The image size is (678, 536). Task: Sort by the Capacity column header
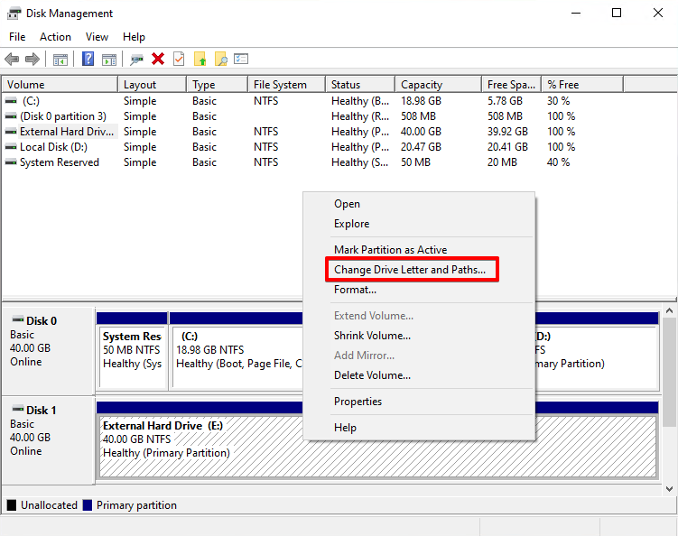click(x=439, y=85)
